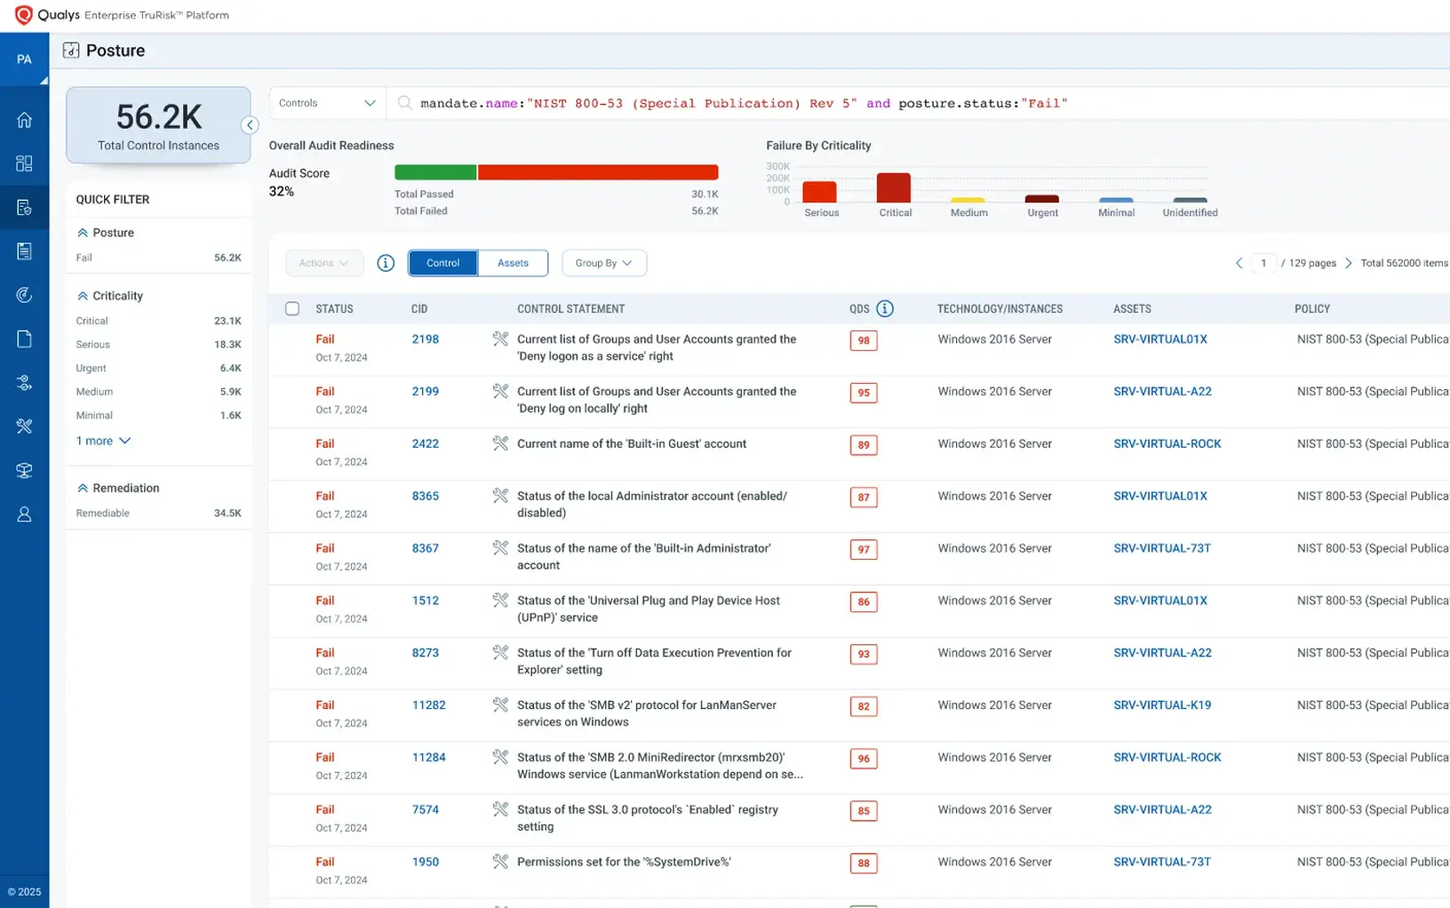The width and height of the screenshot is (1450, 908).
Task: Open the Controls dropdown
Action: pyautogui.click(x=327, y=103)
